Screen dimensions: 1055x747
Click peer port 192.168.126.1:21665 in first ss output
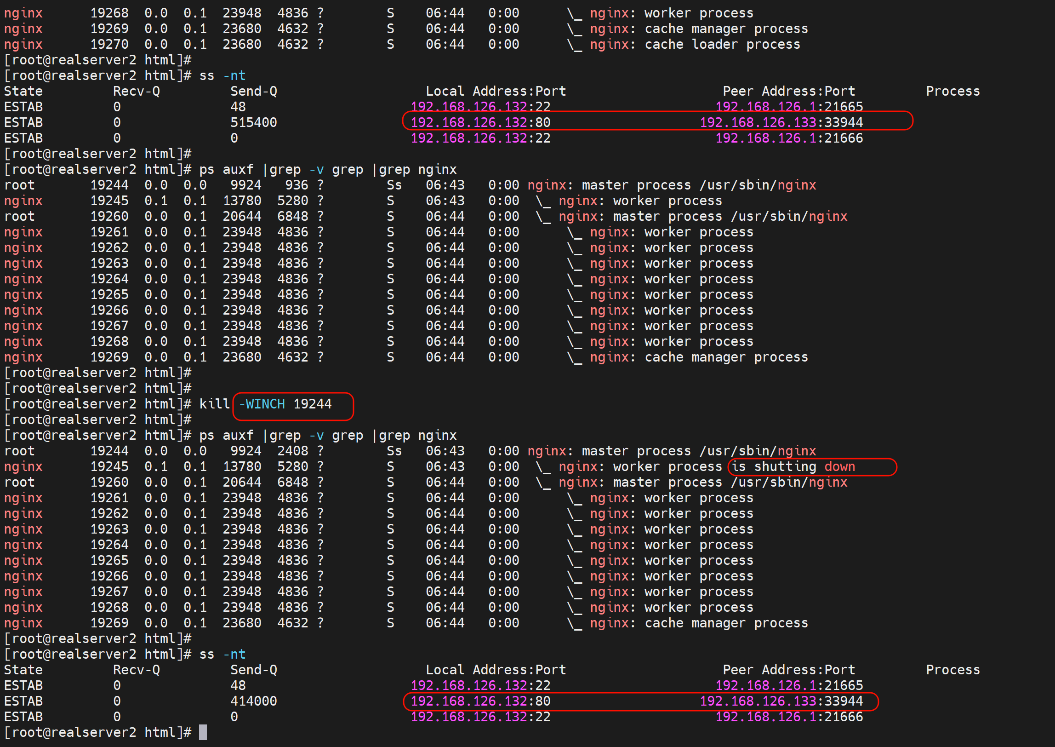click(789, 107)
